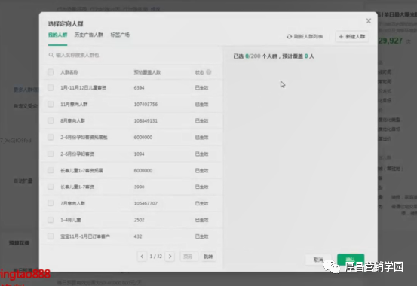
Task: Click the name 7月意向人群
Action: (x=72, y=203)
